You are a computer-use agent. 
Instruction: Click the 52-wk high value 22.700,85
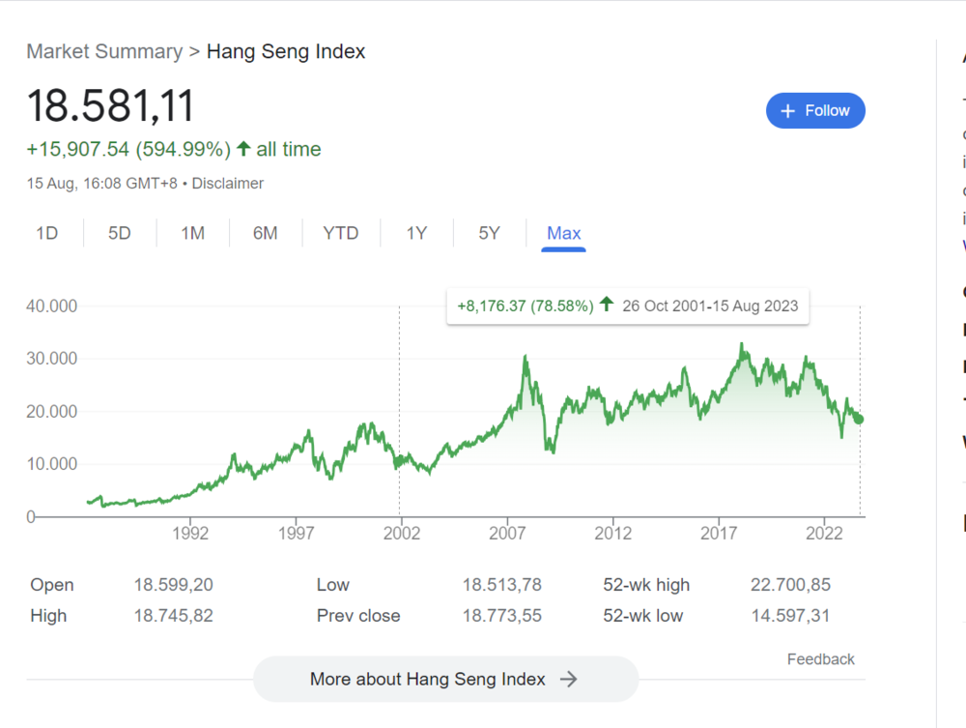(790, 585)
